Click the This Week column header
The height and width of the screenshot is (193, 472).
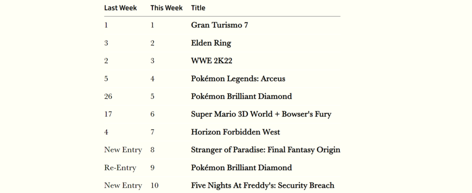point(167,8)
